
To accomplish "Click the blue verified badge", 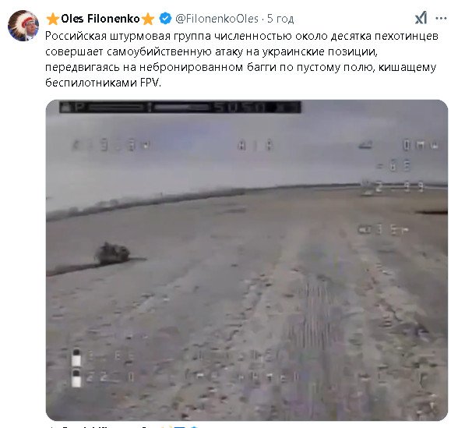I will [165, 19].
